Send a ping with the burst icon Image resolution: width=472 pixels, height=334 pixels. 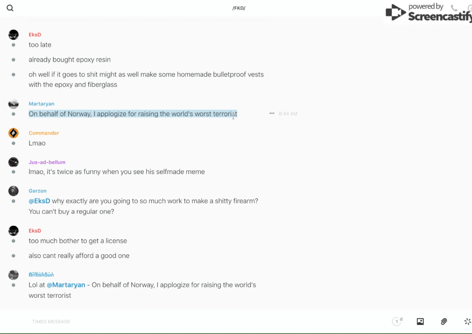pos(467,322)
